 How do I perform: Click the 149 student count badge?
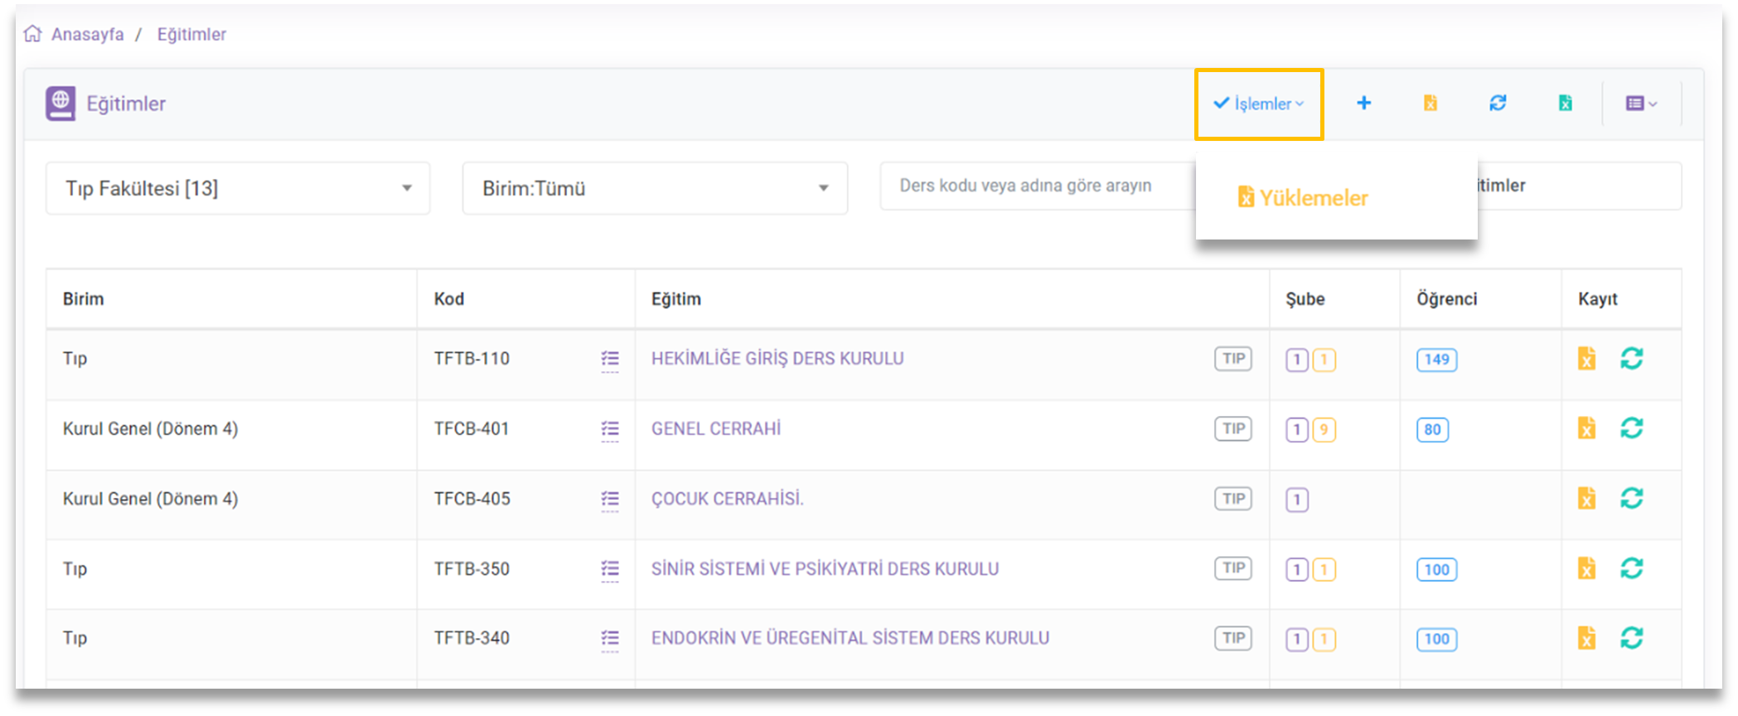pyautogui.click(x=1436, y=360)
